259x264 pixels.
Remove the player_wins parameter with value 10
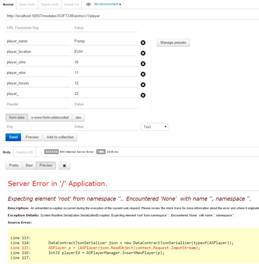(143, 63)
